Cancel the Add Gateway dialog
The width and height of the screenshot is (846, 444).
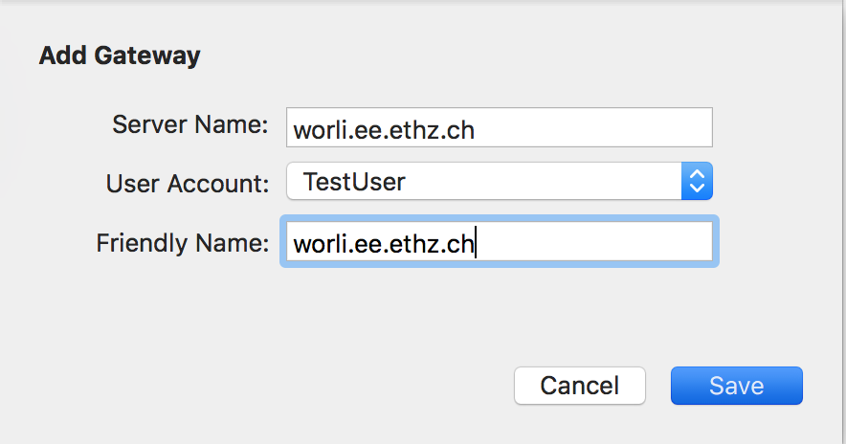579,386
